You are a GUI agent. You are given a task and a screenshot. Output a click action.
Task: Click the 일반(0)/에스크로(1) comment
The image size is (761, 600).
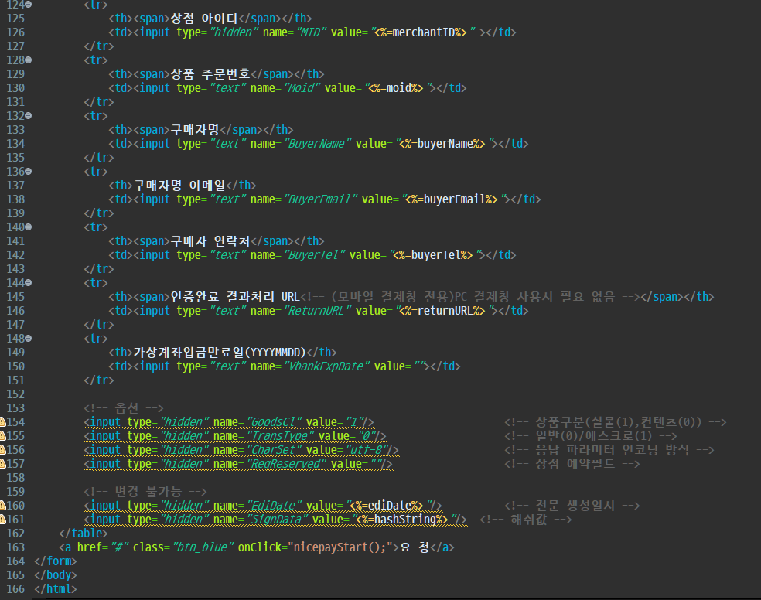(x=591, y=436)
